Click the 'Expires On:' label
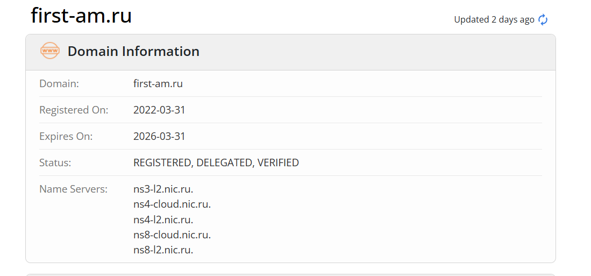The width and height of the screenshot is (591, 276). pyautogui.click(x=66, y=137)
